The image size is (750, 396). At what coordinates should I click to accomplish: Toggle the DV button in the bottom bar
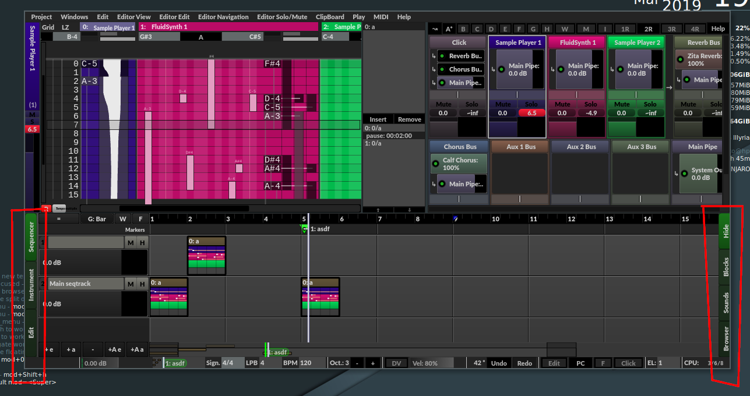coord(396,363)
